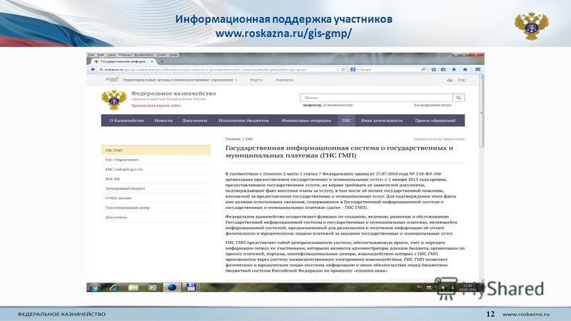
Task: Select 'Электронный бюджет' in the sidebar
Action: [156, 188]
